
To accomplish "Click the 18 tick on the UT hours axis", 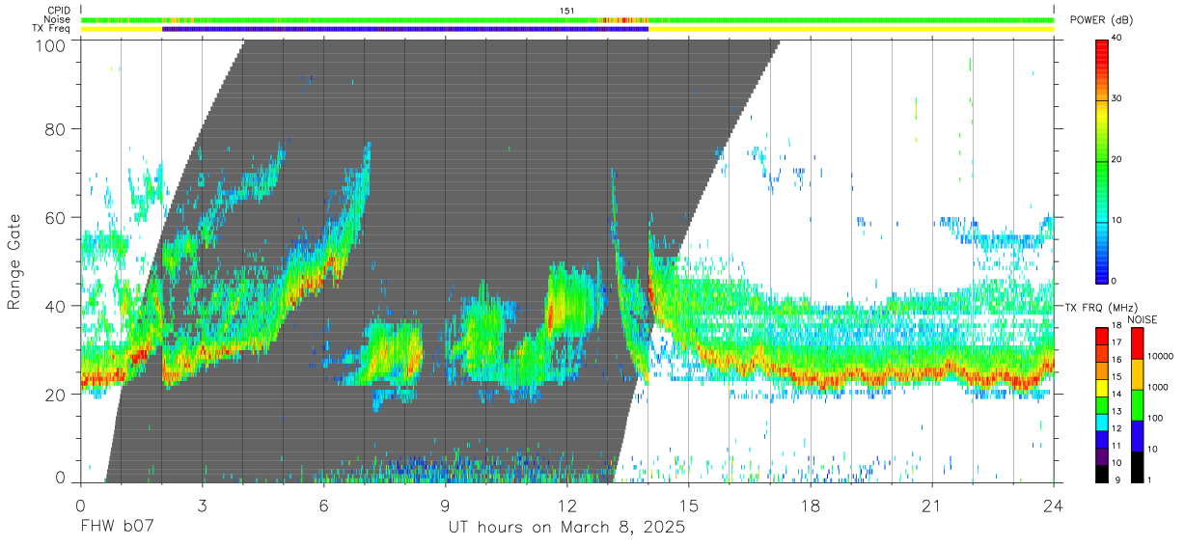I will click(x=811, y=505).
